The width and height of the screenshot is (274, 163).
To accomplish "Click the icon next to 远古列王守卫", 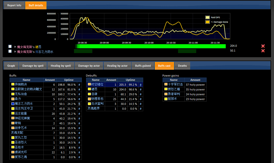I will (x=13, y=108).
